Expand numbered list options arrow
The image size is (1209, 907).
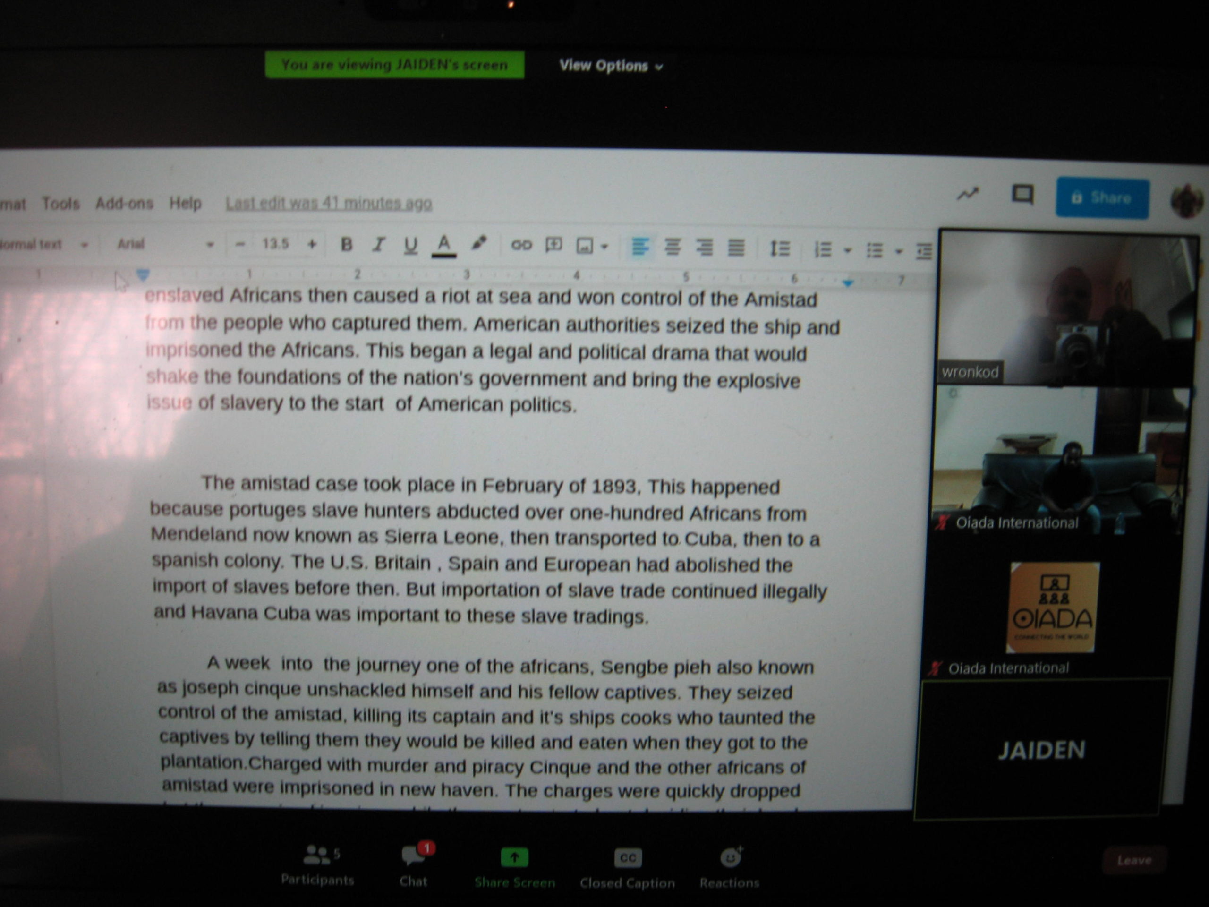[848, 251]
